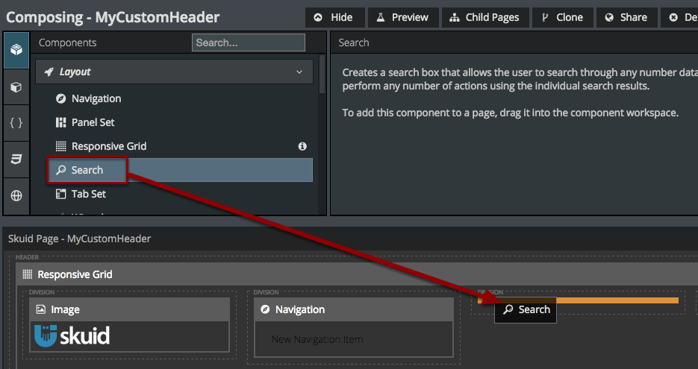Open the globe icon sidebar tab
Screen dimensions: 698x369
point(16,196)
